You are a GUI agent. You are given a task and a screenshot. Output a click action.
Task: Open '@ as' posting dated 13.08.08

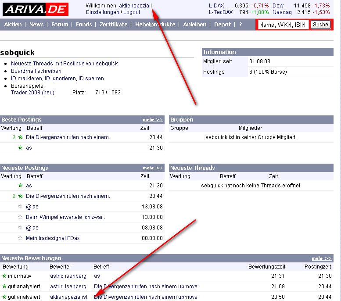click(x=32, y=207)
